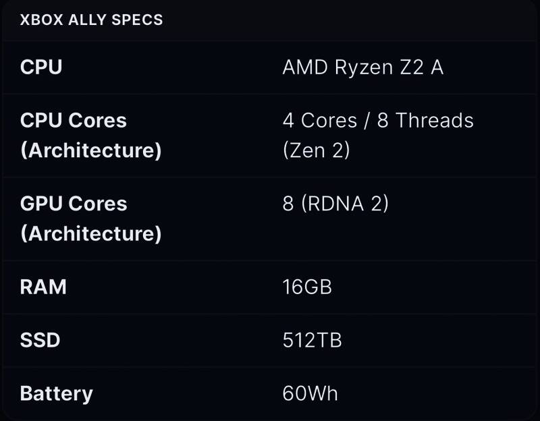Select the GPU Cores label
This screenshot has height=421, width=540.
74,204
